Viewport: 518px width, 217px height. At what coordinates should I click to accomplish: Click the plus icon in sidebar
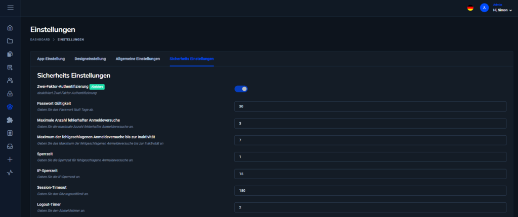coord(10,159)
